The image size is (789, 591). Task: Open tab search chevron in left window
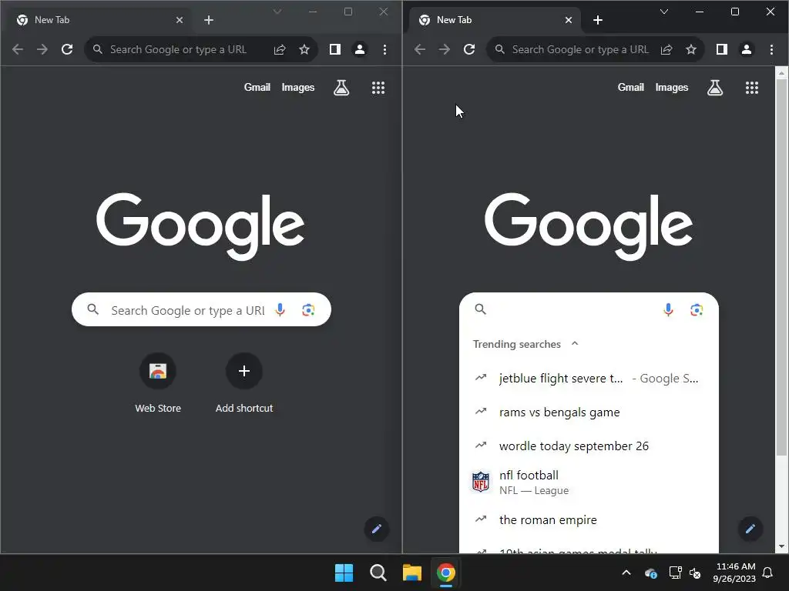pyautogui.click(x=277, y=12)
